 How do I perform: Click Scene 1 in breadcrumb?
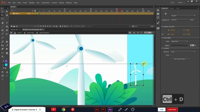click(x=20, y=33)
